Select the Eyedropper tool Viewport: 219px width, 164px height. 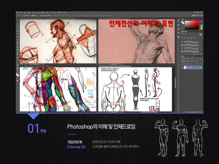pos(18,34)
